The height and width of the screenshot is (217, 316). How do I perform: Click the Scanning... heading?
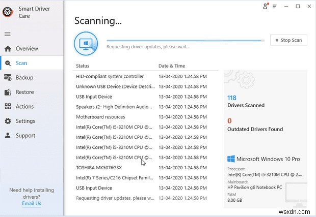[98, 21]
